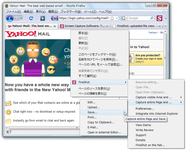
Task: Choose Save... in capture submenu
Action: (x=104, y=112)
